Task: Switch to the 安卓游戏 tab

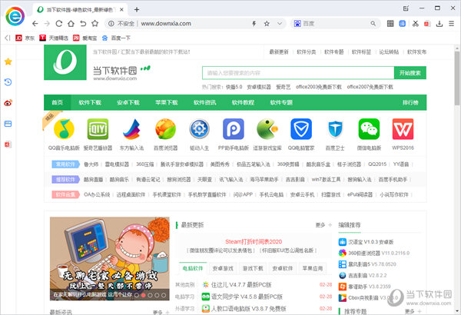Action: 223,268
